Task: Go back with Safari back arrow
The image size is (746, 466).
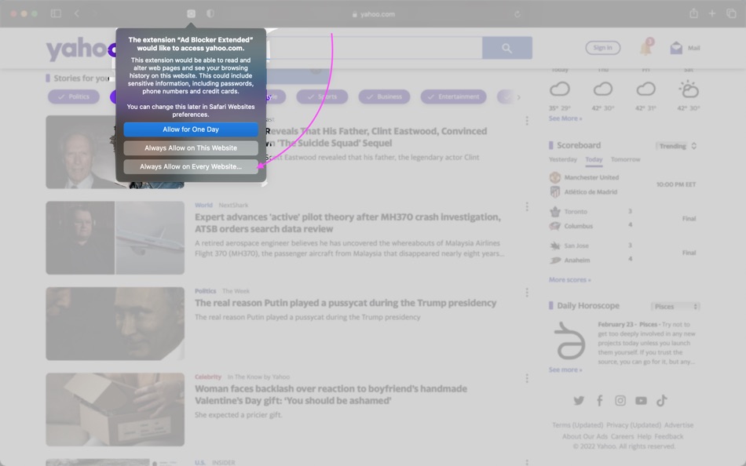Action: click(77, 13)
